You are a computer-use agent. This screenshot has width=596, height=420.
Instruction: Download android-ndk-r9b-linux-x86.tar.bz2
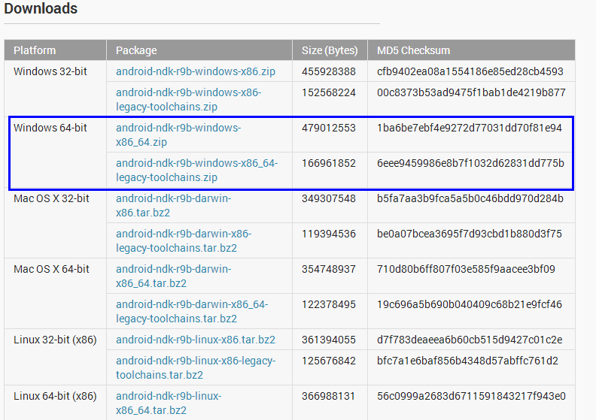(196, 340)
